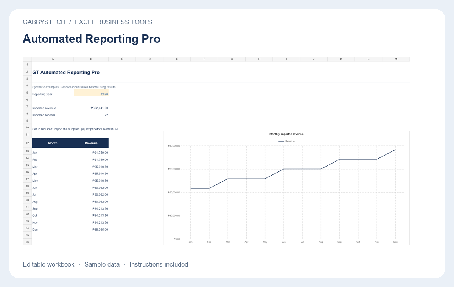Click the EXCEL BUSINESS TOOLS breadcrumb
454x287 pixels.
(113, 22)
